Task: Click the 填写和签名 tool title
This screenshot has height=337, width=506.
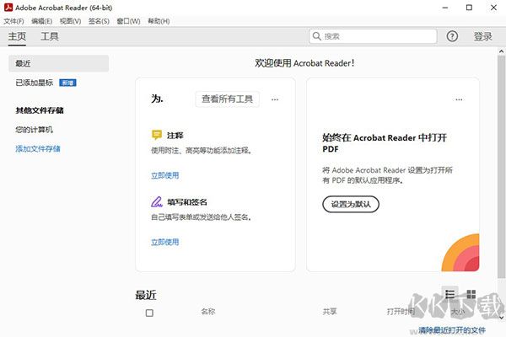Action: tap(187, 202)
